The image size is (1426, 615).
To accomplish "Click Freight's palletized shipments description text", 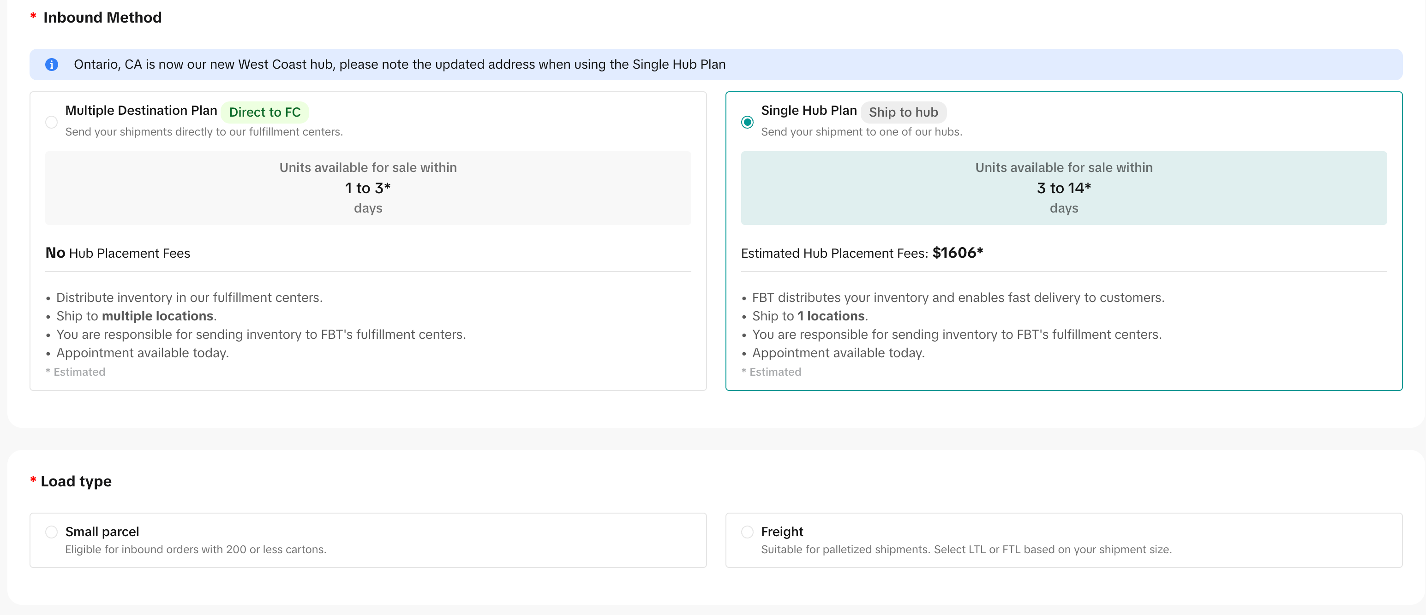I will 966,550.
